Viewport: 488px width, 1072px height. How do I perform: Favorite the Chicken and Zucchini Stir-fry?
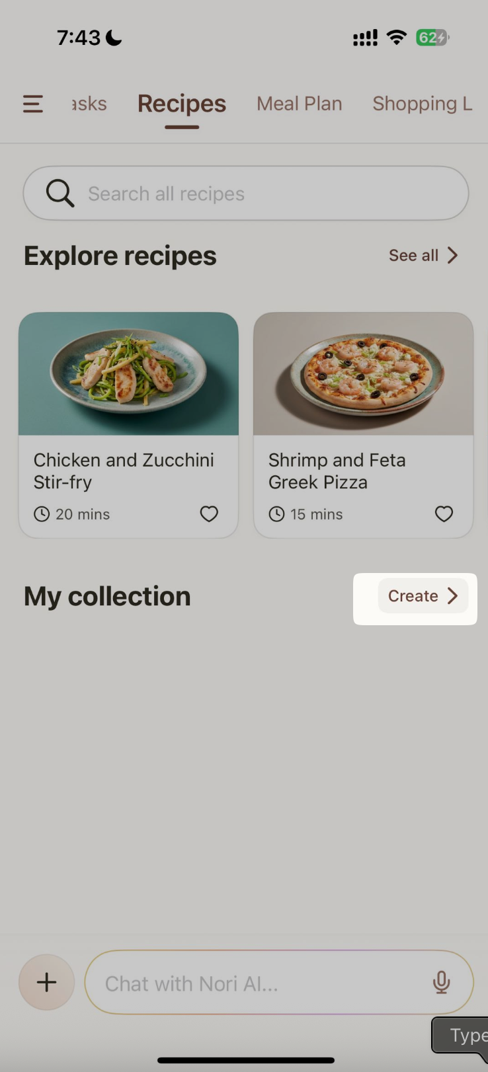tap(209, 514)
